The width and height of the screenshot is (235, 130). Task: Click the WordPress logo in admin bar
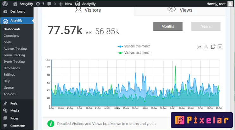click(x=5, y=4)
